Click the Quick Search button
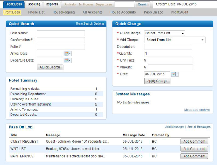This screenshot has width=217, height=165. tap(50, 67)
